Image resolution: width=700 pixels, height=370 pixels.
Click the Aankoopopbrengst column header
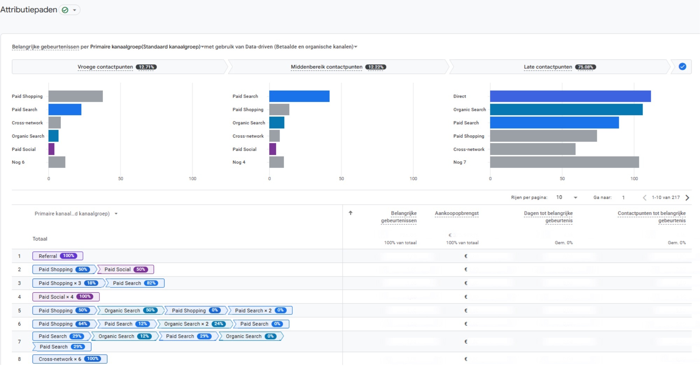click(x=456, y=213)
